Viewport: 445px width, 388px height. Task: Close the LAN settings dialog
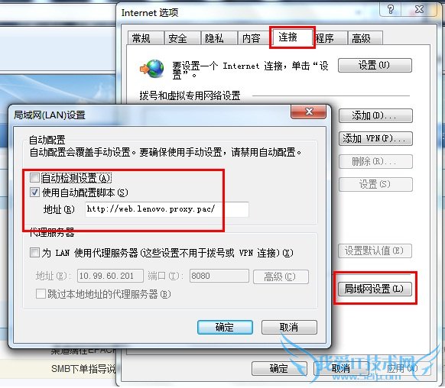(x=308, y=112)
